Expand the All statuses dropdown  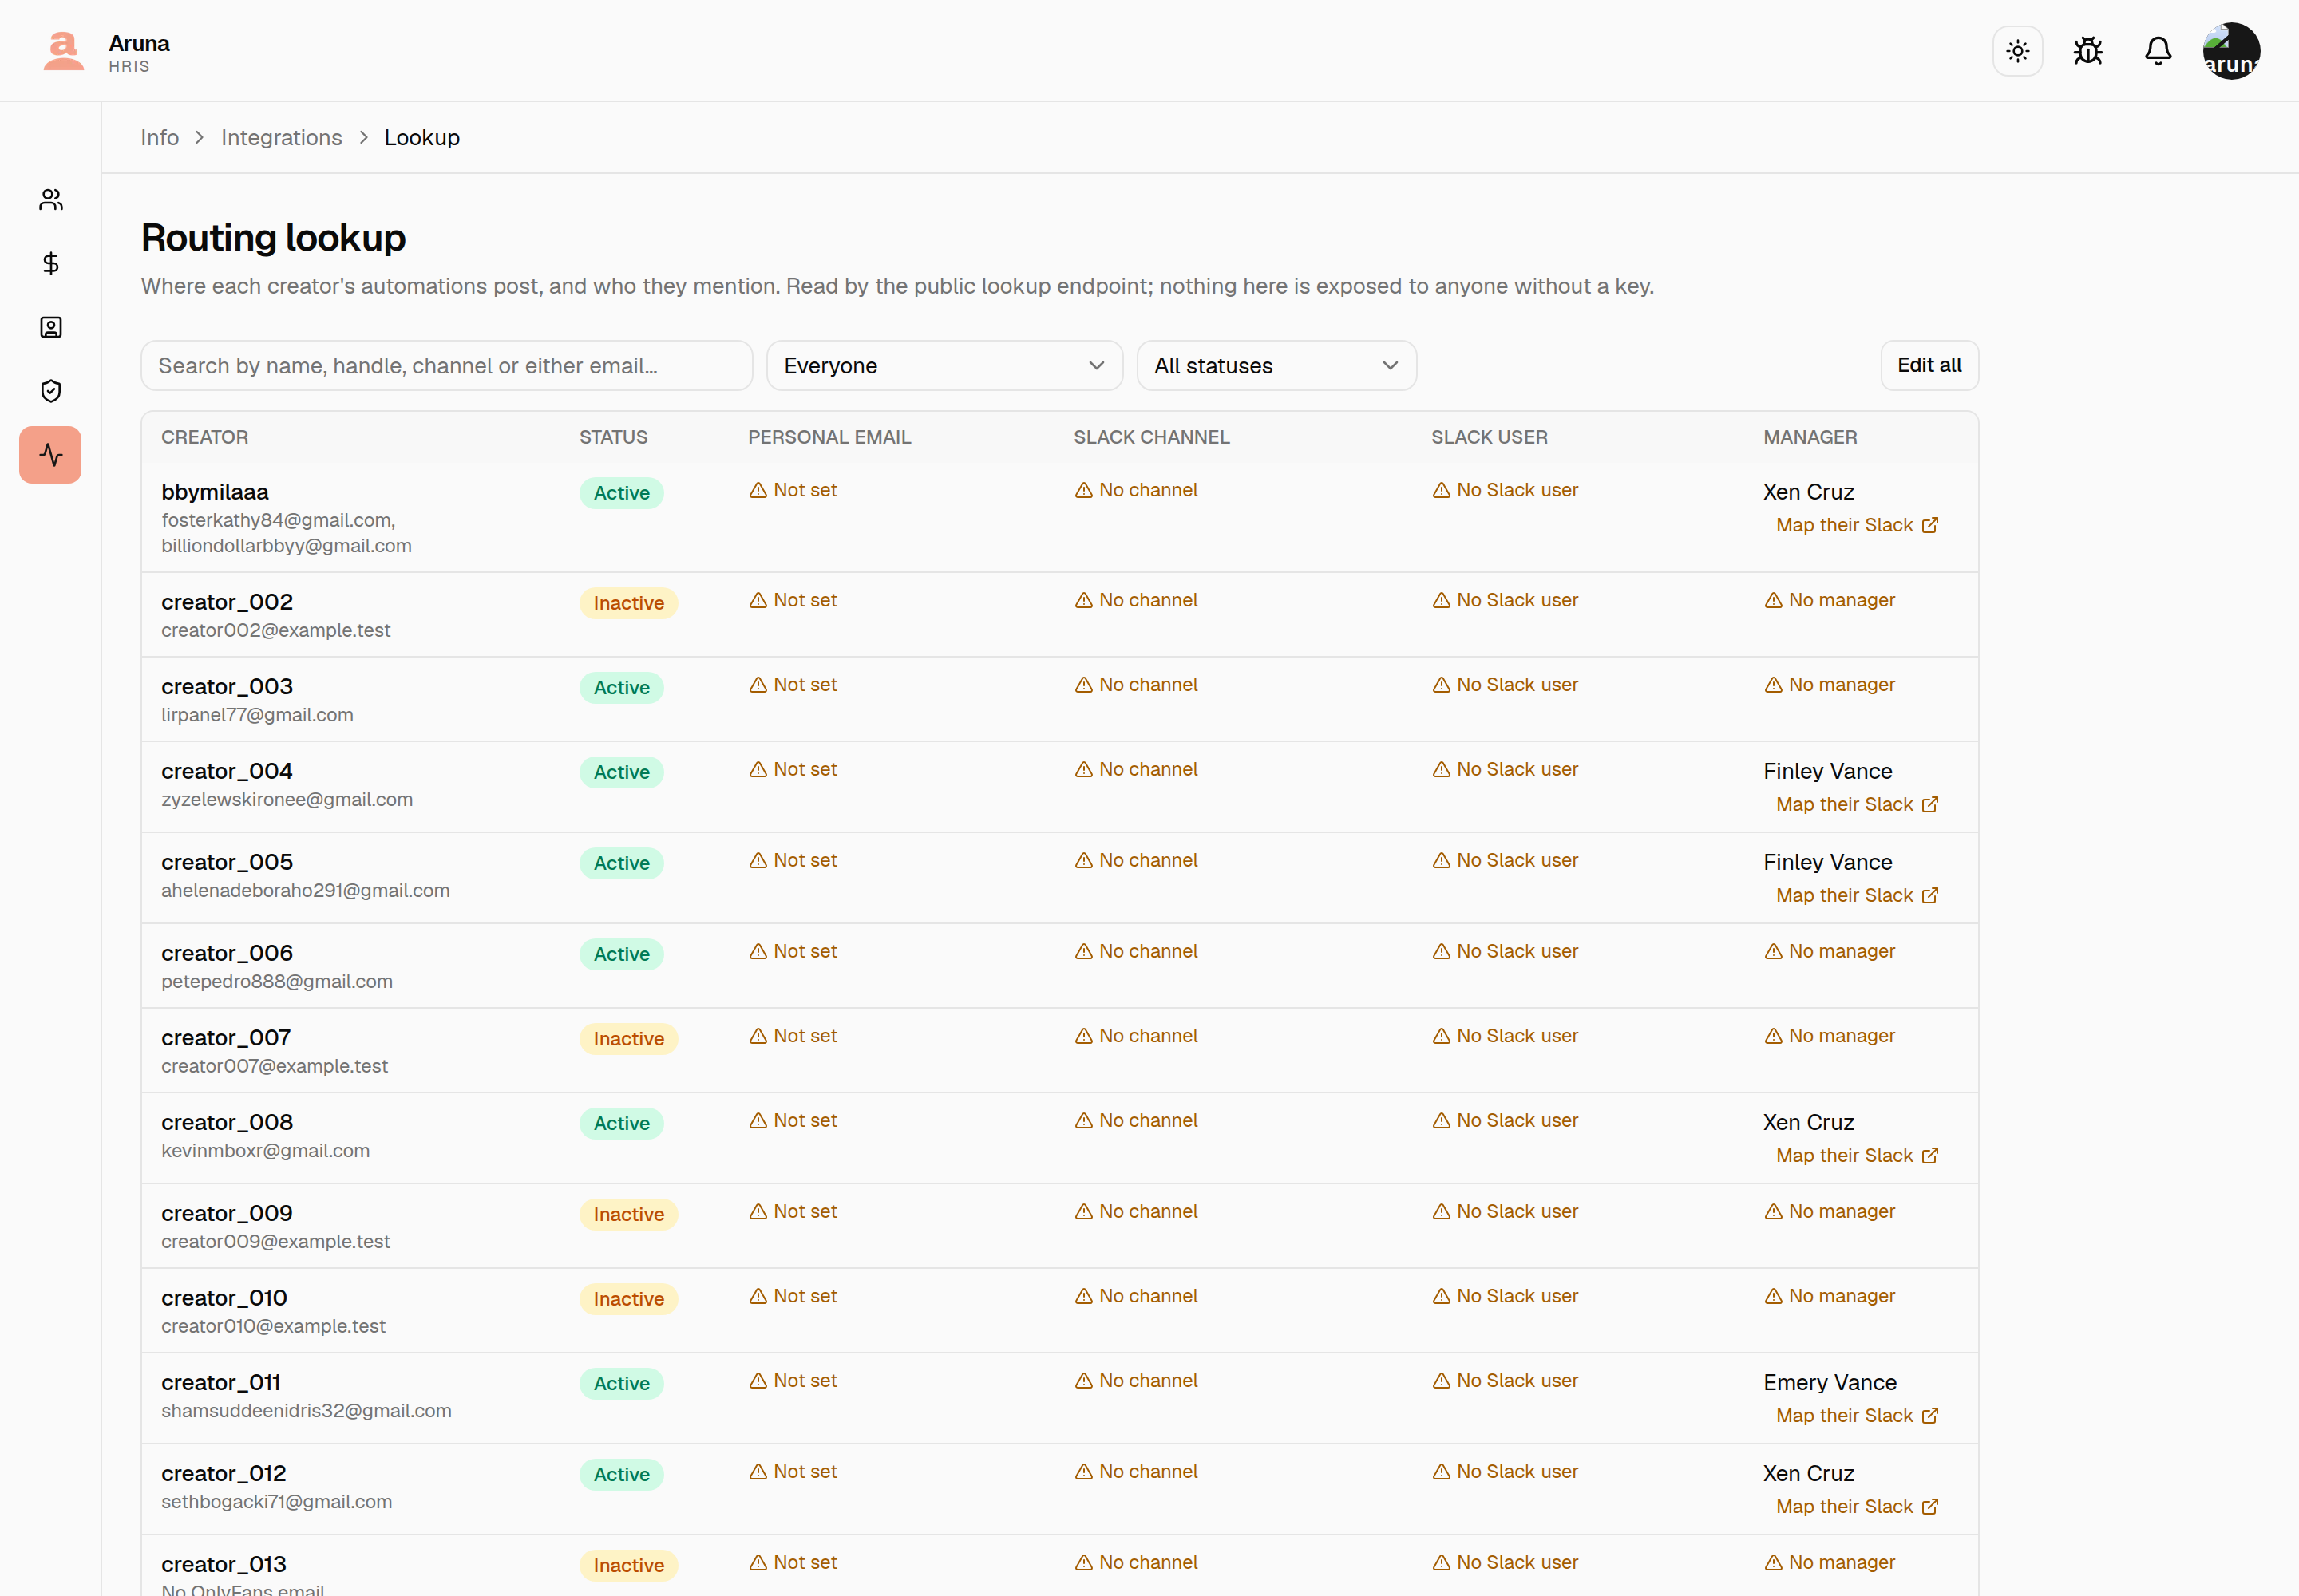coord(1276,366)
